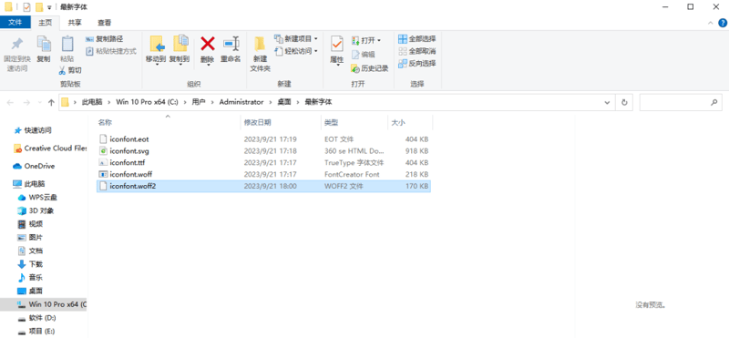Switch to the 主页 home tab
Viewport: 729px width, 338px height.
click(45, 22)
